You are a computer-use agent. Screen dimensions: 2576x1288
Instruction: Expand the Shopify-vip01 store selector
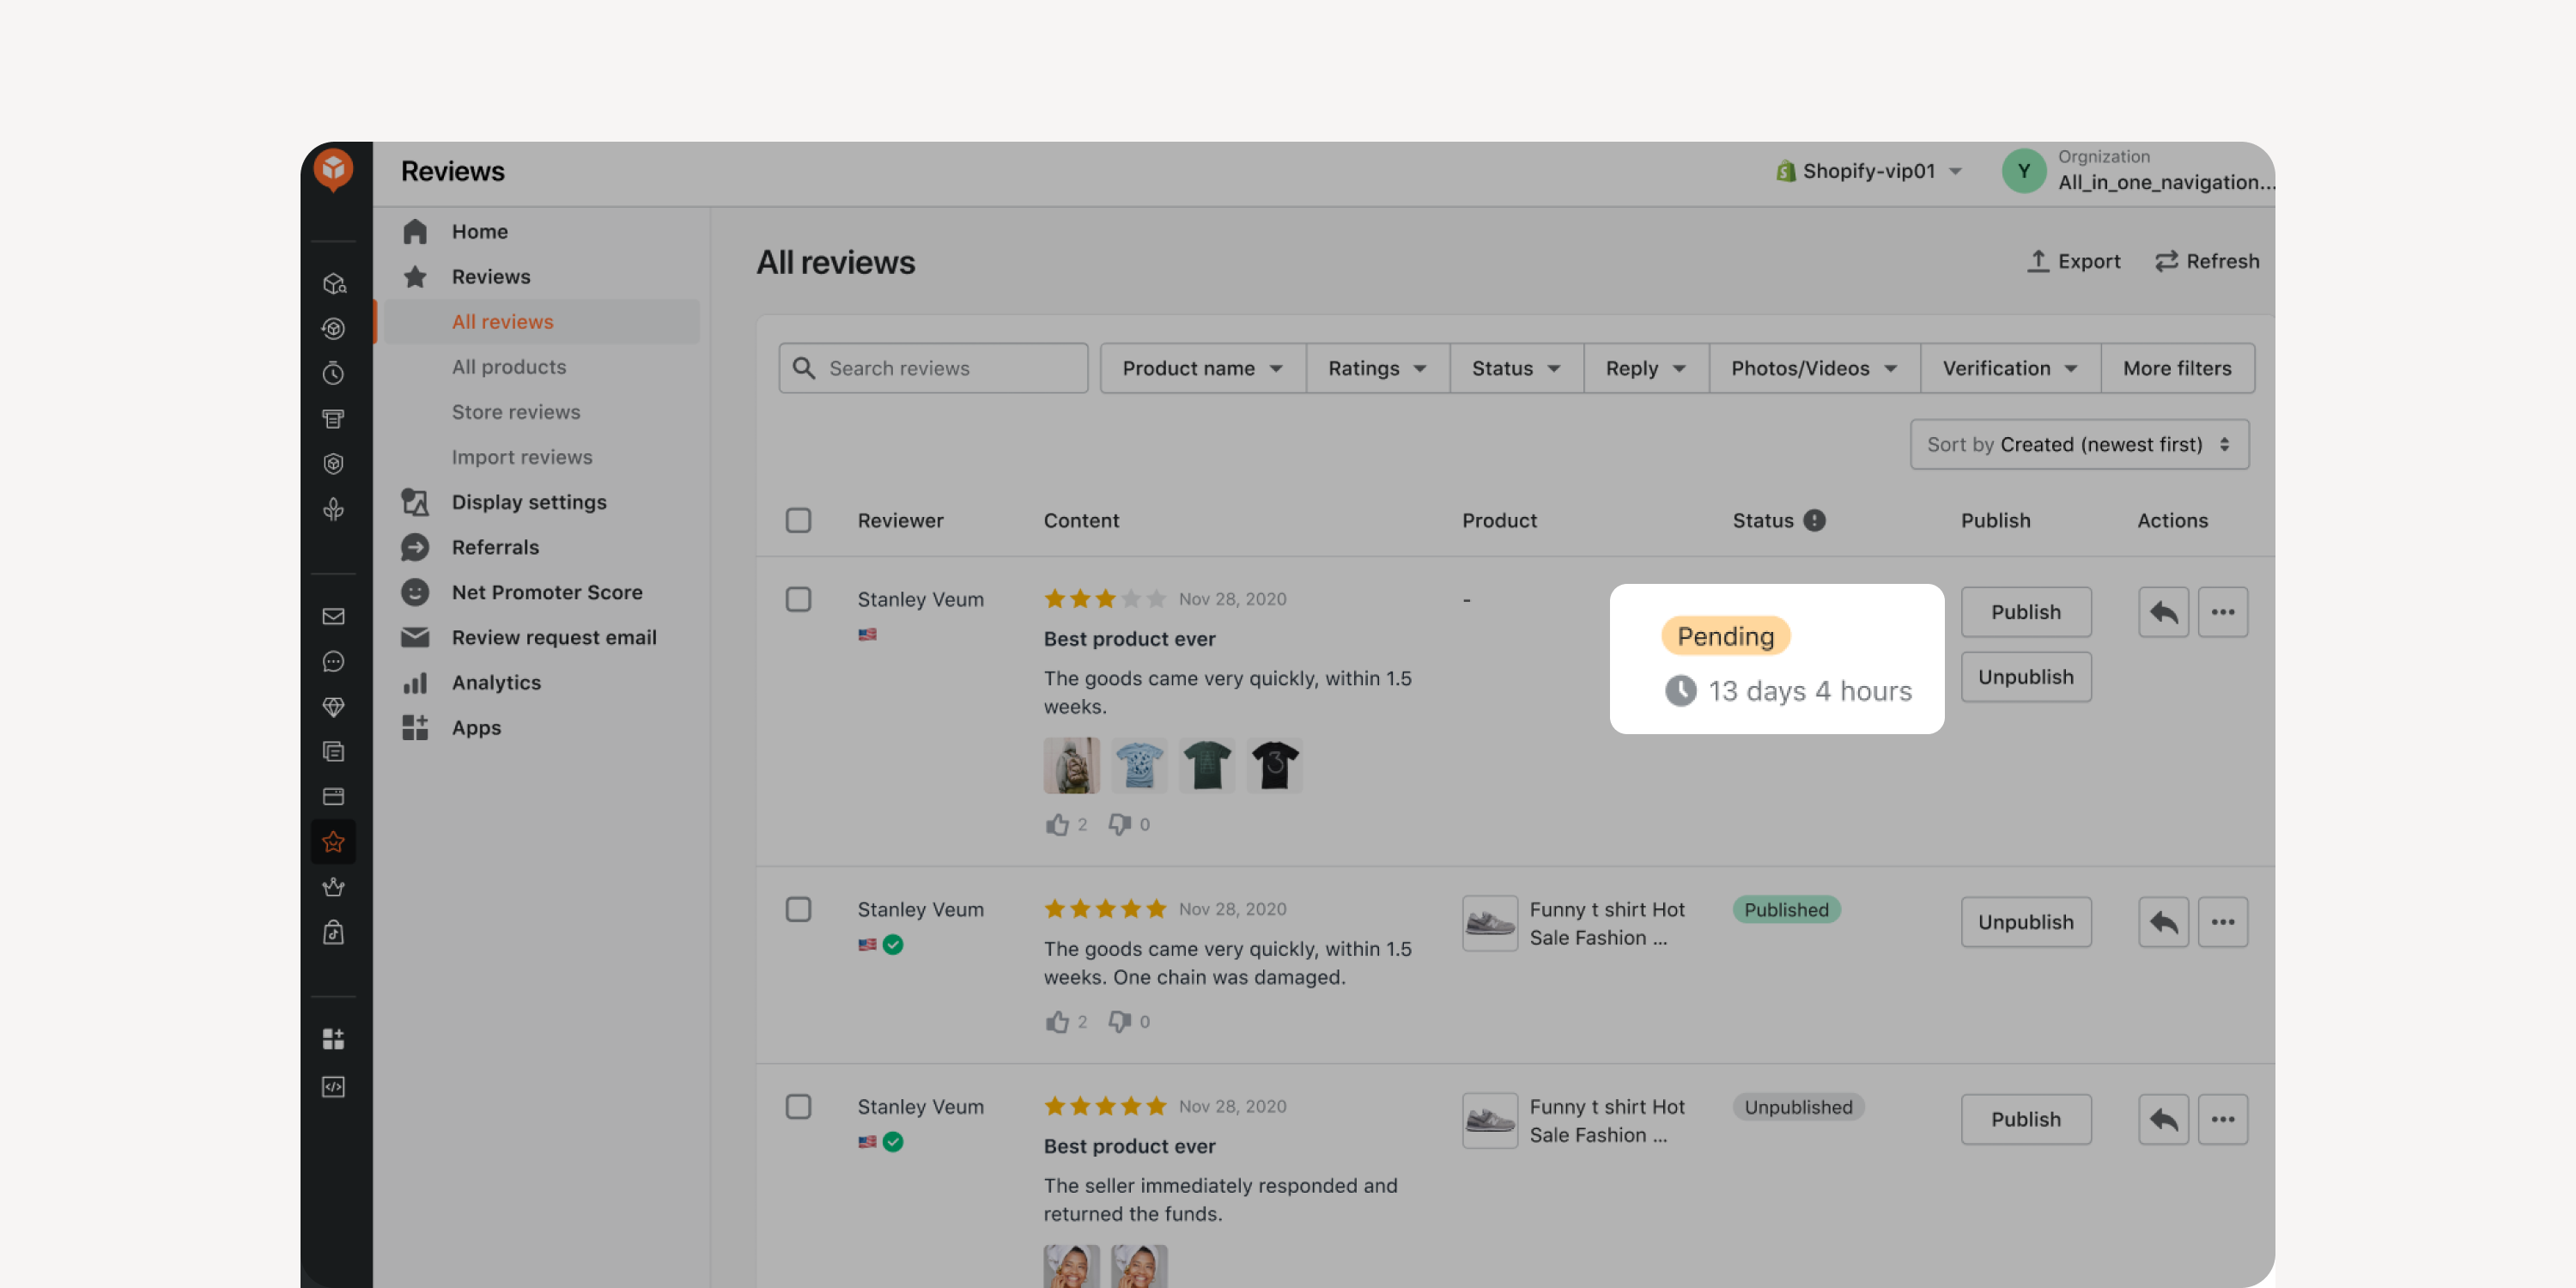tap(1868, 171)
